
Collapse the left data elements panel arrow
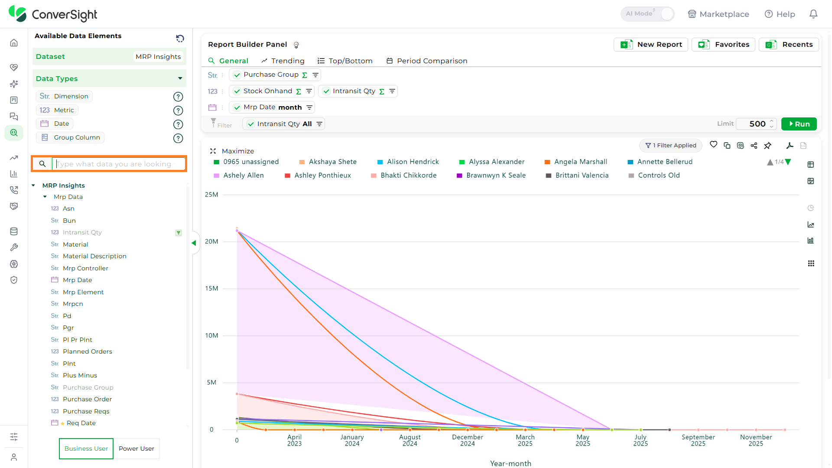(194, 243)
